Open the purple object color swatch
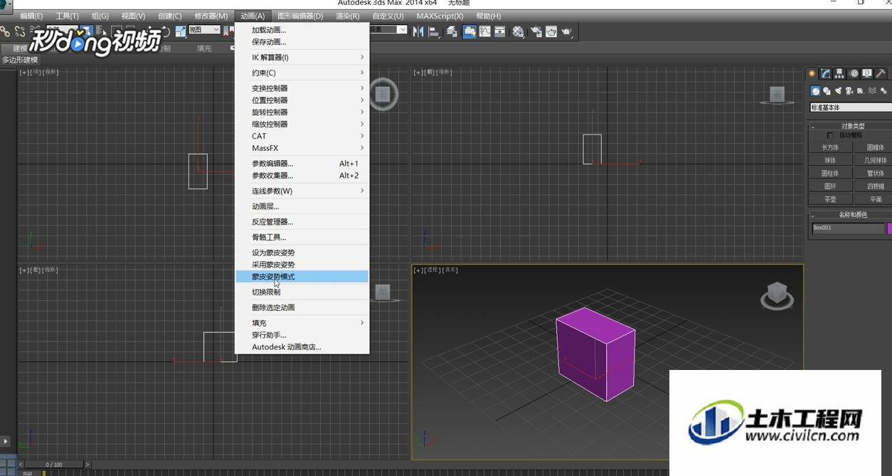The height and width of the screenshot is (476, 892). point(889,228)
